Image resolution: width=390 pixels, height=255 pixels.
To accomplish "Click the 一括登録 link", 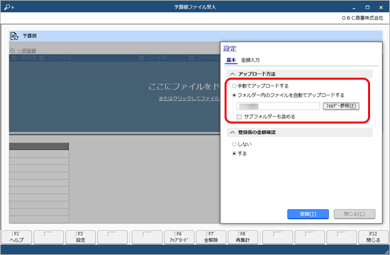I will (27, 50).
